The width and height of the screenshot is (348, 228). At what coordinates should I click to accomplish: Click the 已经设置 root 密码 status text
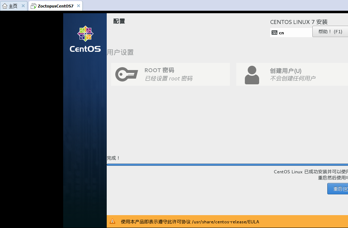pyautogui.click(x=169, y=79)
